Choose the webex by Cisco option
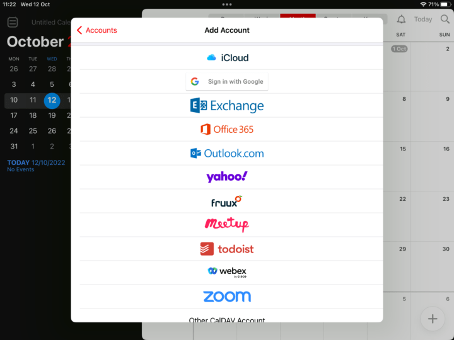 [x=227, y=272]
